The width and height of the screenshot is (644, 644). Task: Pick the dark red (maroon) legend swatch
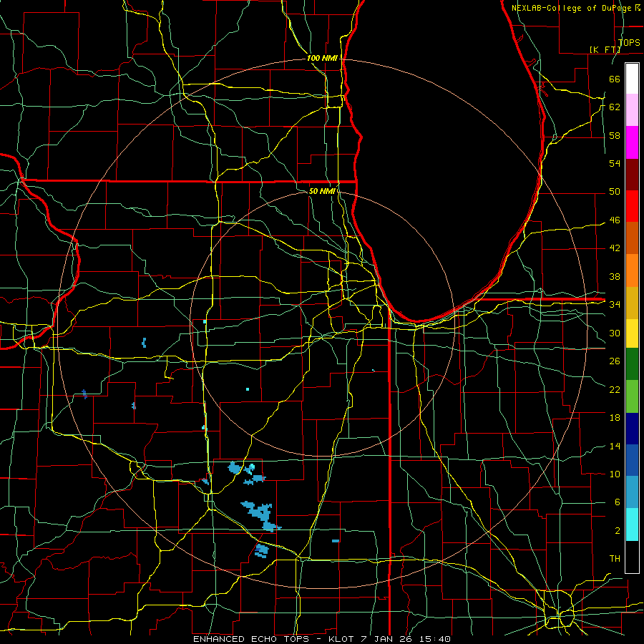click(x=632, y=175)
